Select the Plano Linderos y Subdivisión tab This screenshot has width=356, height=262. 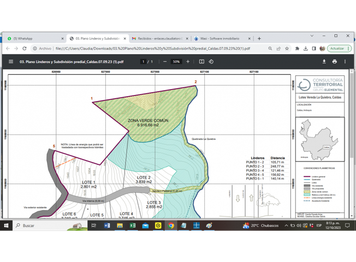[x=98, y=39]
